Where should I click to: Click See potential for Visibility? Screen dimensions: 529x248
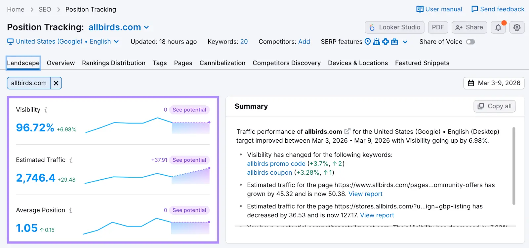click(189, 110)
